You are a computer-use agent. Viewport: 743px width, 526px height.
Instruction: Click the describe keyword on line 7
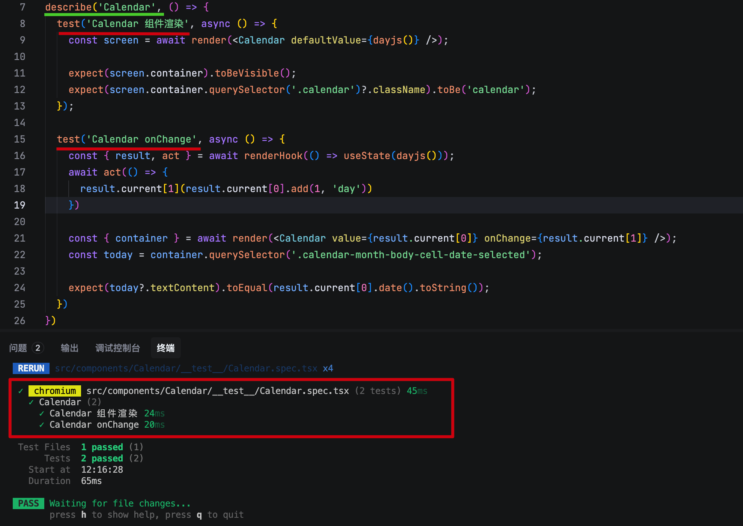[68, 7]
